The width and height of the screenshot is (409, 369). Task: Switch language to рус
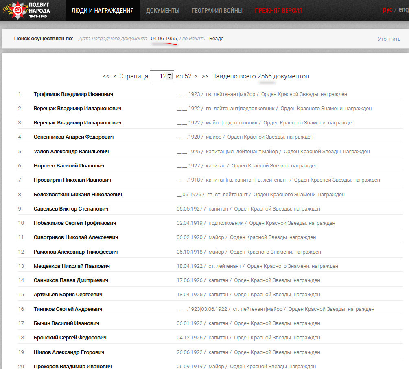[387, 10]
